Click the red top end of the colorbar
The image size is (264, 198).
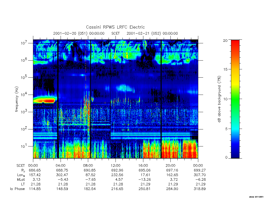[x=235, y=42]
